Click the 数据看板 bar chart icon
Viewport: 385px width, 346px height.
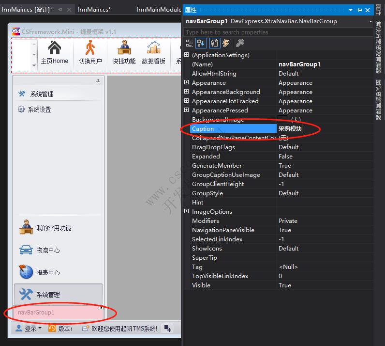pos(153,47)
